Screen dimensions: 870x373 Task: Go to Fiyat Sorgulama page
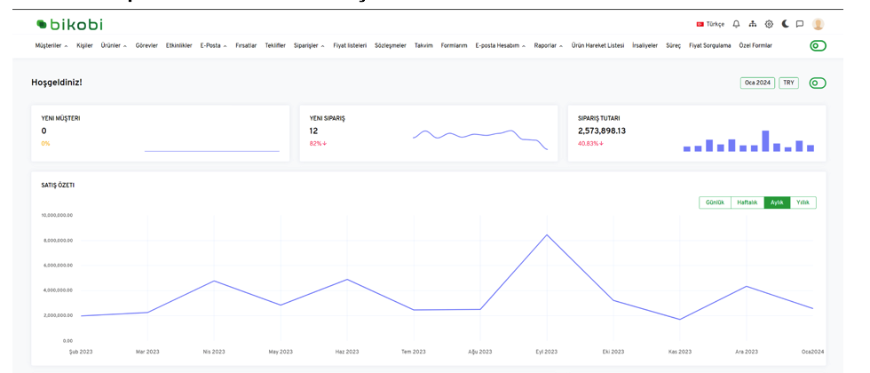point(709,45)
